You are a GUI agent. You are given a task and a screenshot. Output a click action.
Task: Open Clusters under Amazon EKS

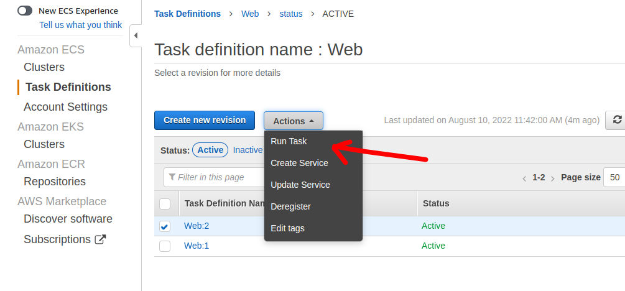[x=44, y=144]
